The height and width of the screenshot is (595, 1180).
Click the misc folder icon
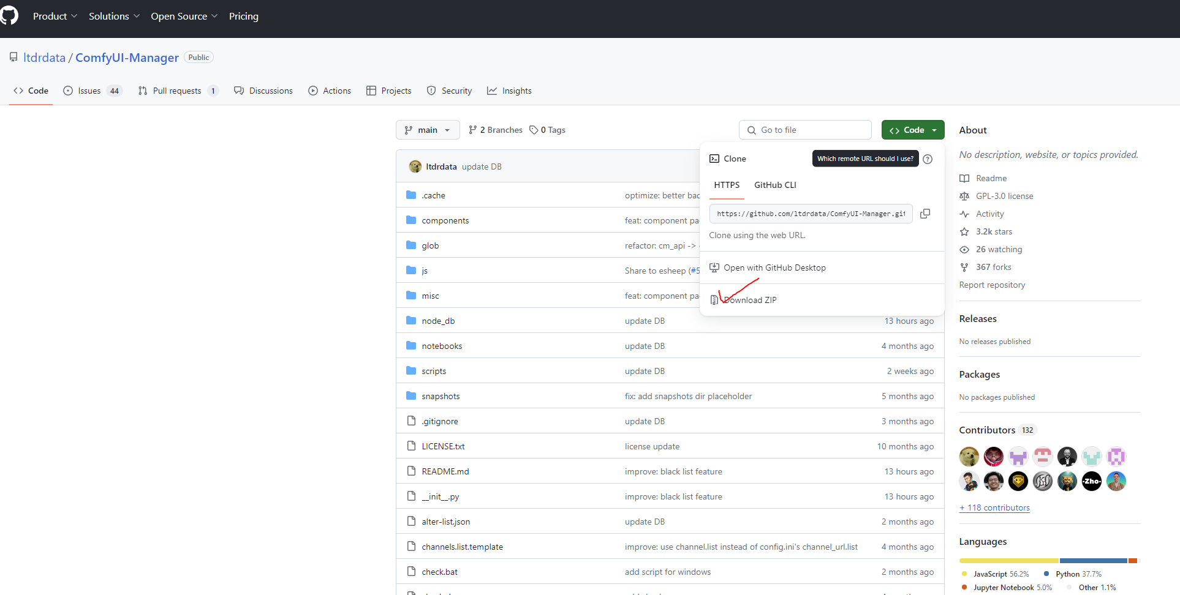(x=411, y=296)
